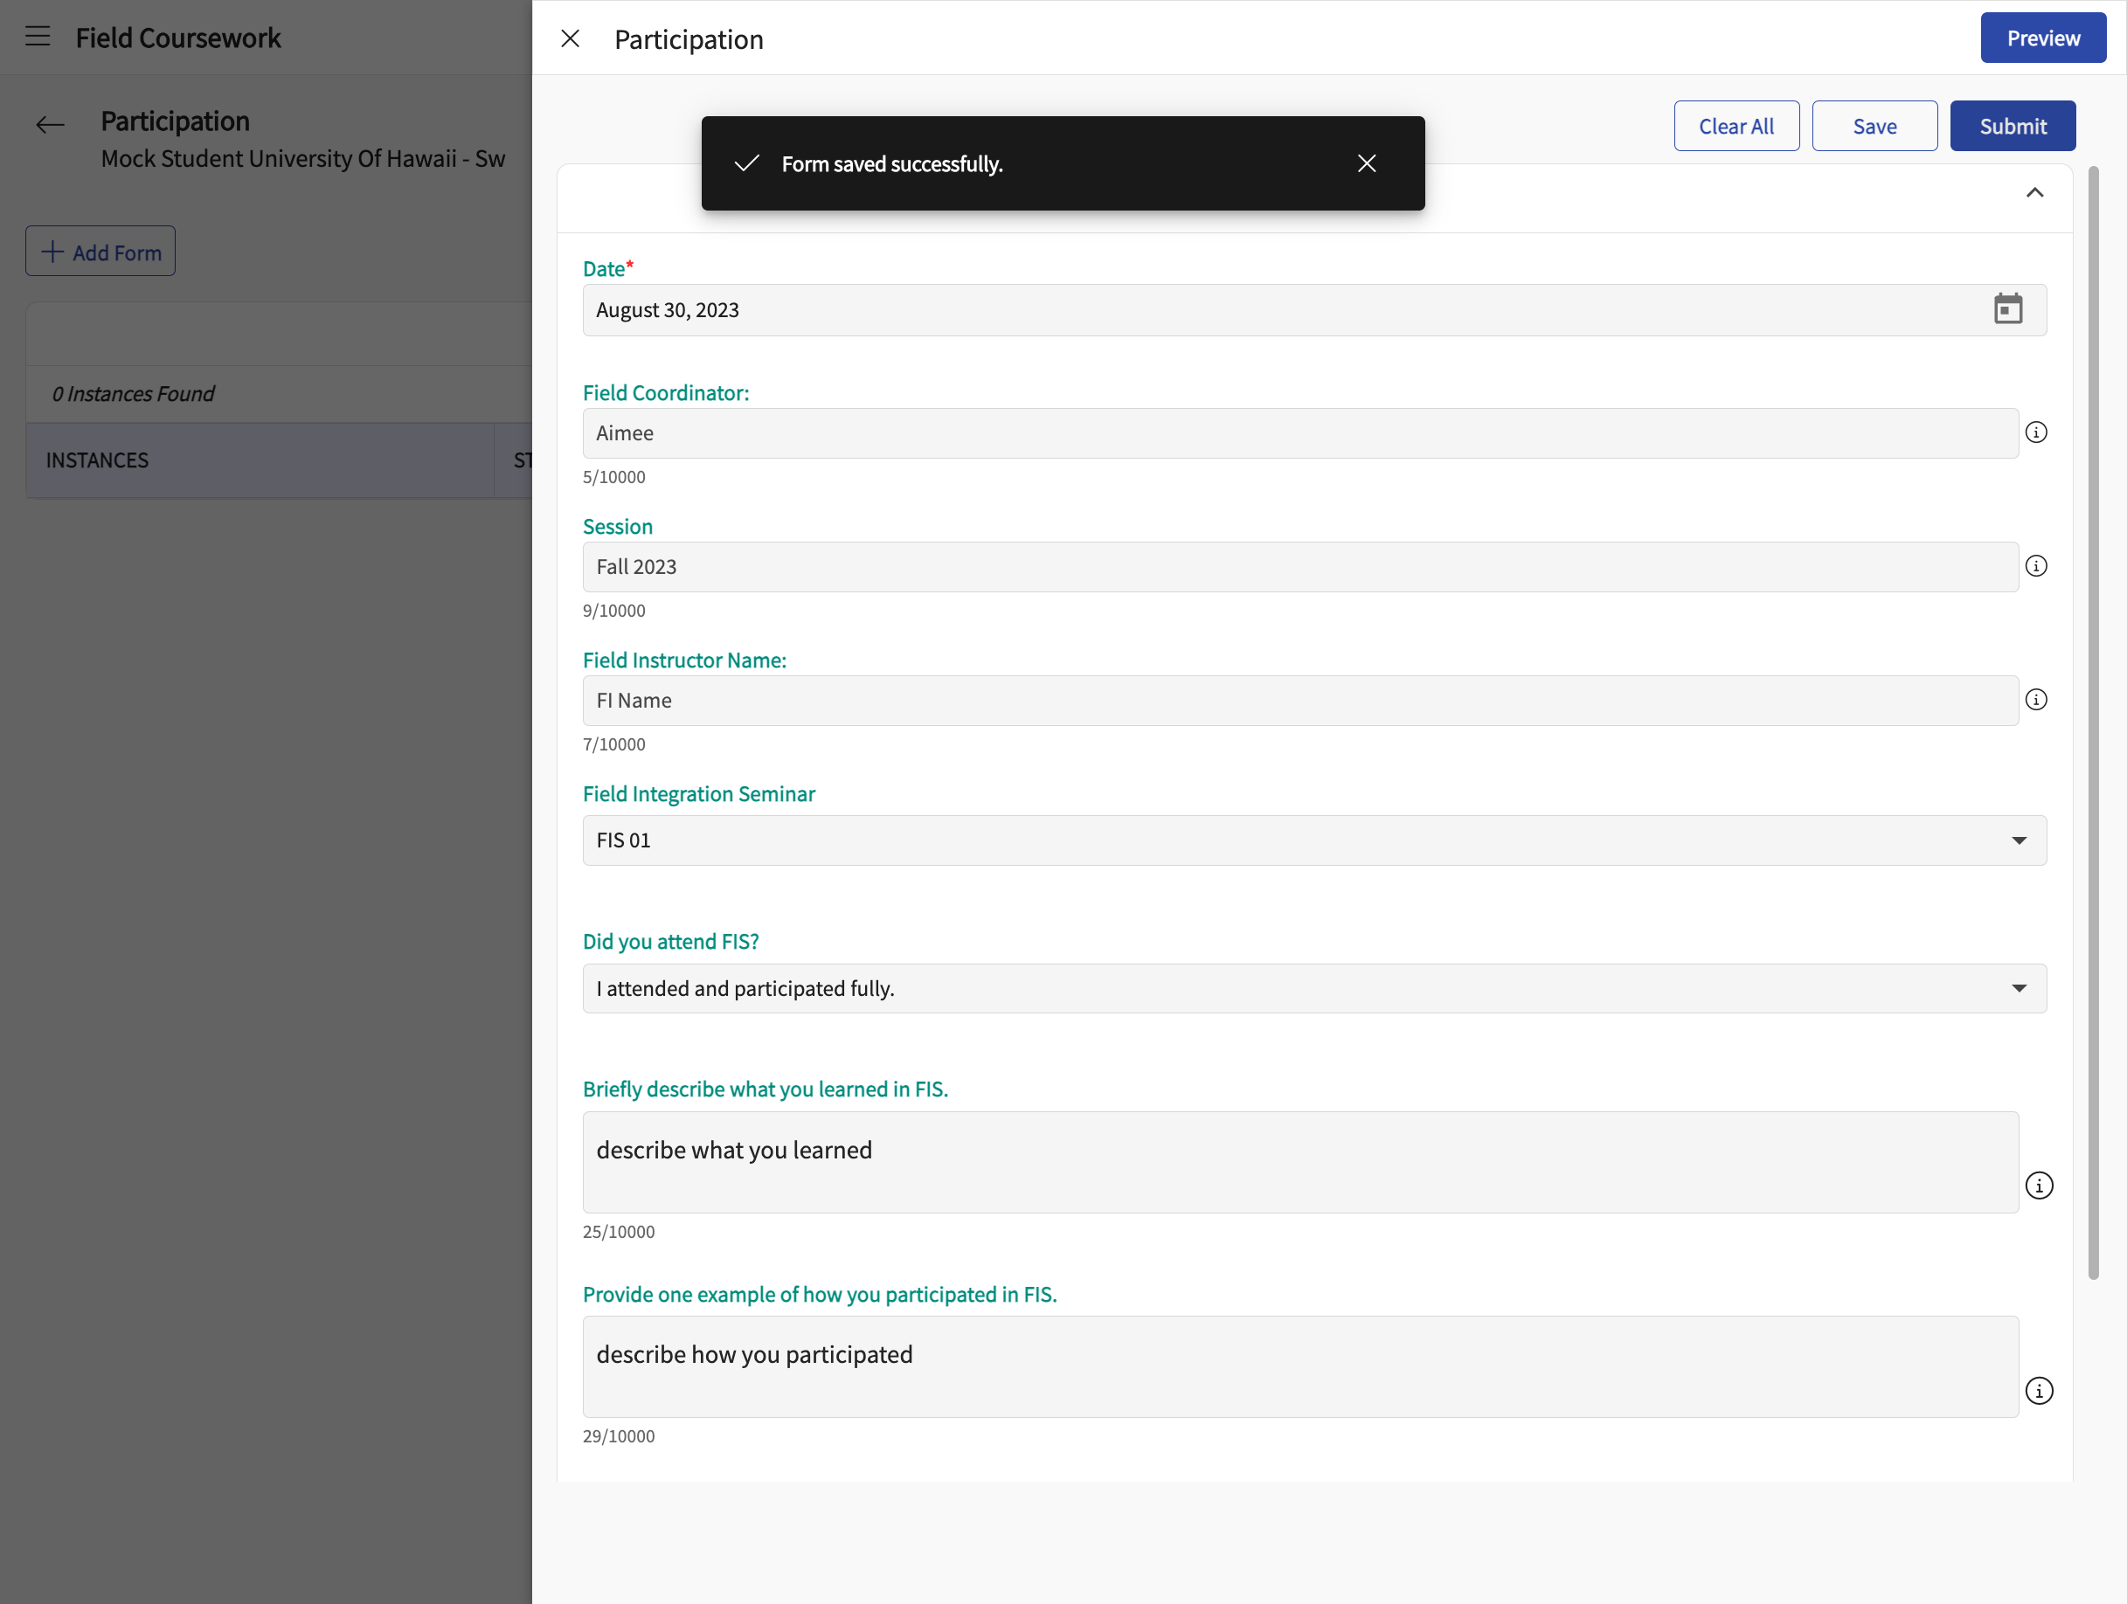
Task: Go back using the arrow next to Participation
Action: tap(50, 124)
